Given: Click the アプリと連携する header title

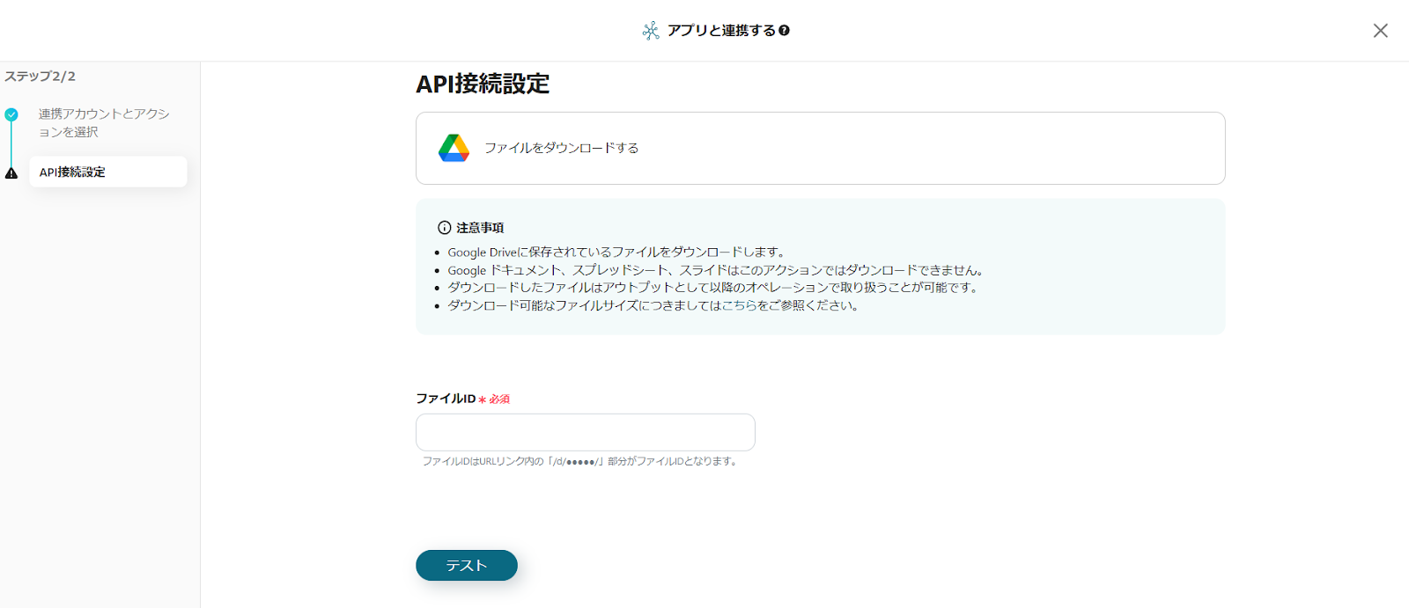Looking at the screenshot, I should point(720,31).
